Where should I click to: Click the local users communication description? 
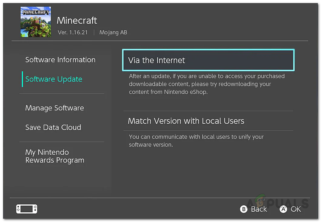pos(196,141)
